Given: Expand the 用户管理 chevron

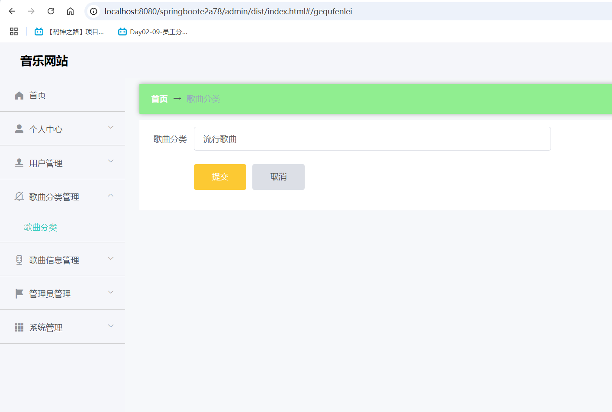Looking at the screenshot, I should [x=111, y=161].
